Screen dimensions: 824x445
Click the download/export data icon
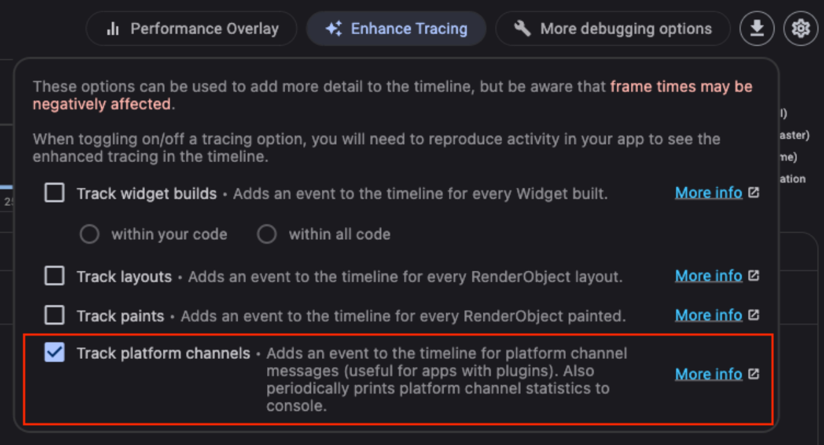click(757, 28)
